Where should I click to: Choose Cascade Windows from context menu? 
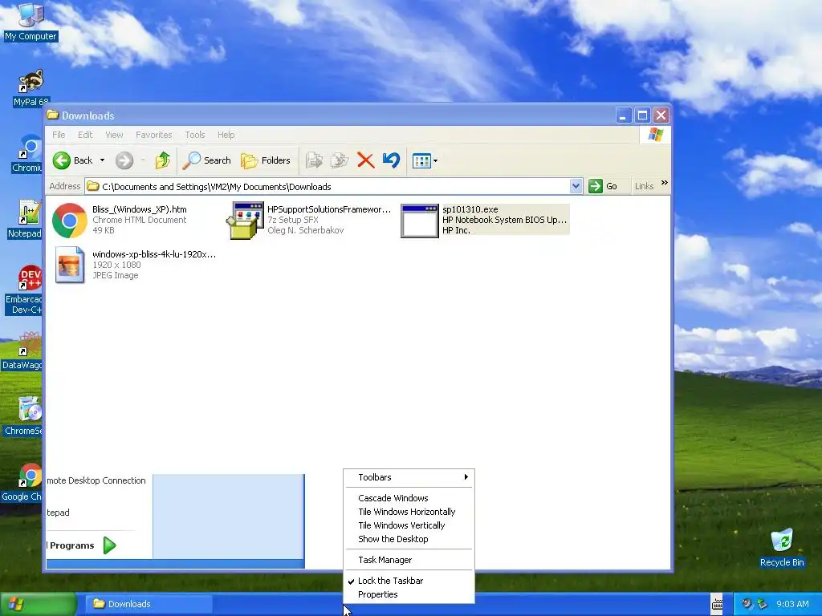pyautogui.click(x=409, y=498)
